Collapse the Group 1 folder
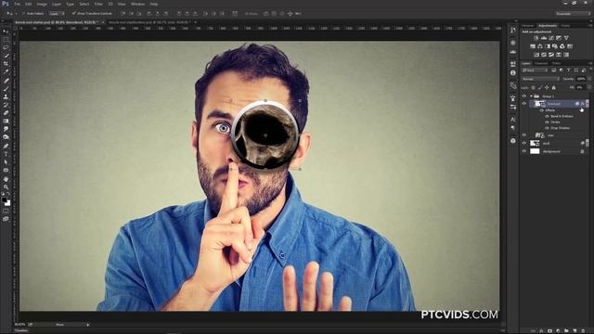 (531, 96)
